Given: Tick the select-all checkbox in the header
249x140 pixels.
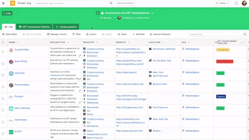Looking at the screenshot, I should click(3, 42).
